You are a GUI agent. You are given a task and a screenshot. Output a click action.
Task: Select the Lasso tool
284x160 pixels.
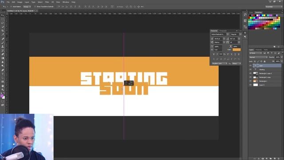3,23
